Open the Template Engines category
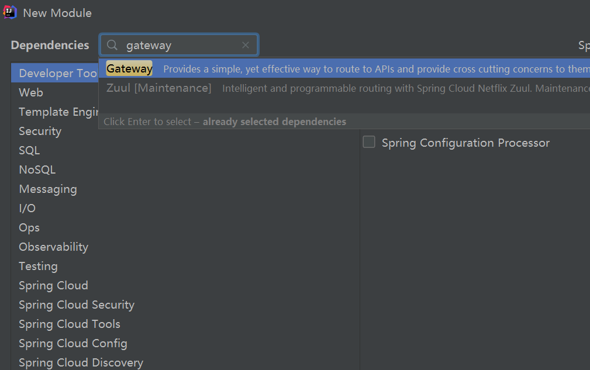The width and height of the screenshot is (590, 370). (58, 112)
